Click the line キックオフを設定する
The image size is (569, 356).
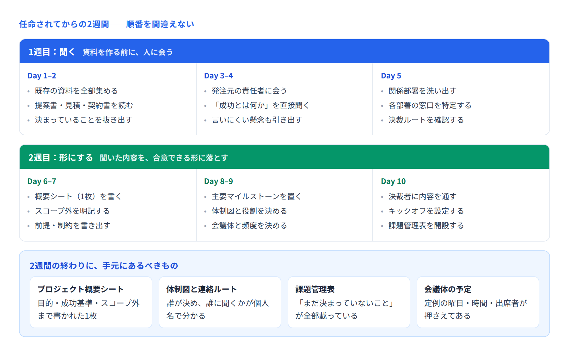(x=426, y=211)
